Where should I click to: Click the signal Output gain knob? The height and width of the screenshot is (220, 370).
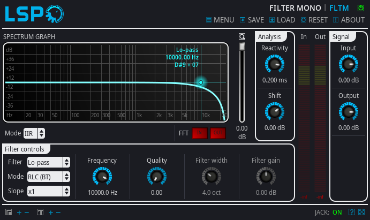348,112
